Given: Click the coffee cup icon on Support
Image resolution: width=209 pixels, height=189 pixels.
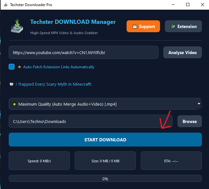Looking at the screenshot, I should coord(135,26).
